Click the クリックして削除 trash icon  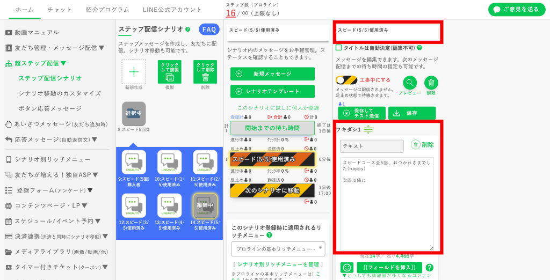coord(205,72)
